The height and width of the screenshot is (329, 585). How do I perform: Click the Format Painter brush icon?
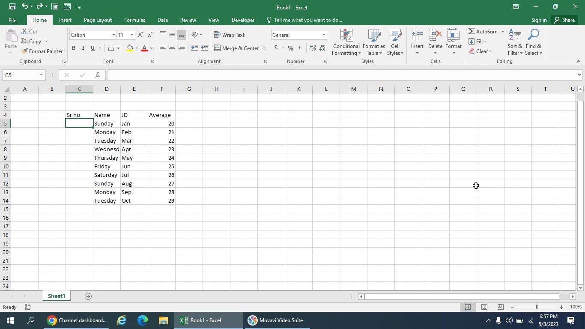[x=24, y=51]
